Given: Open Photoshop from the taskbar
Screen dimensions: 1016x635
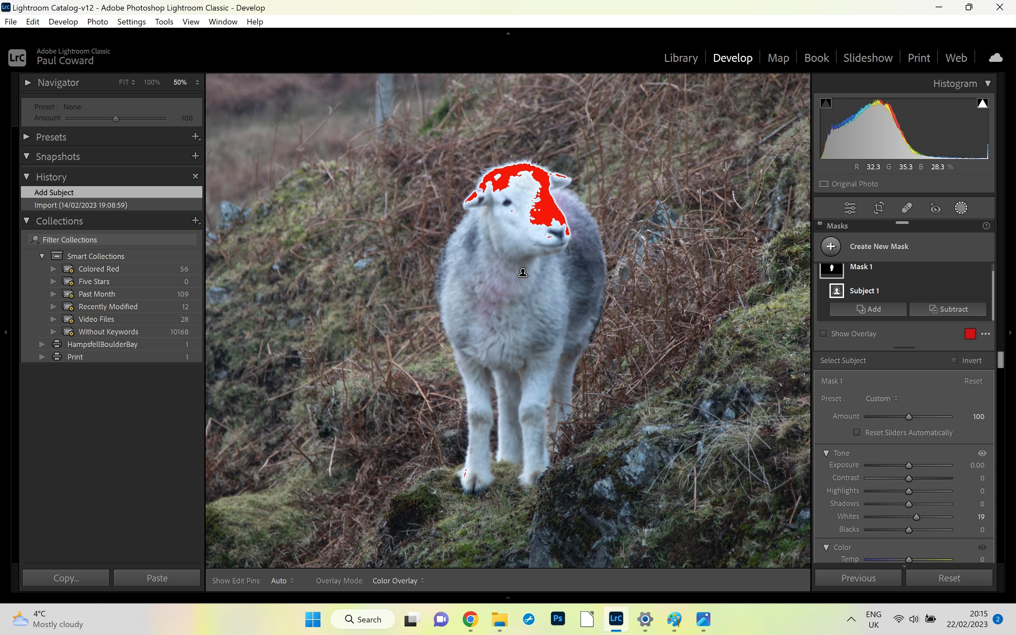Looking at the screenshot, I should 558,618.
